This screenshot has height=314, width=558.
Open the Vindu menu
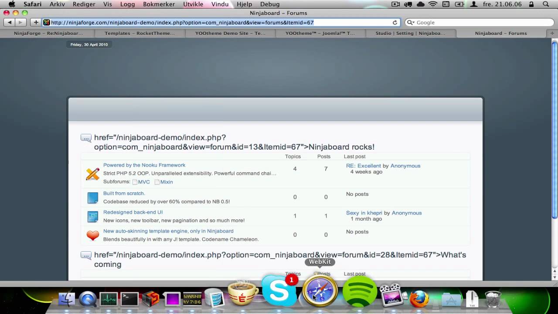coord(220,4)
